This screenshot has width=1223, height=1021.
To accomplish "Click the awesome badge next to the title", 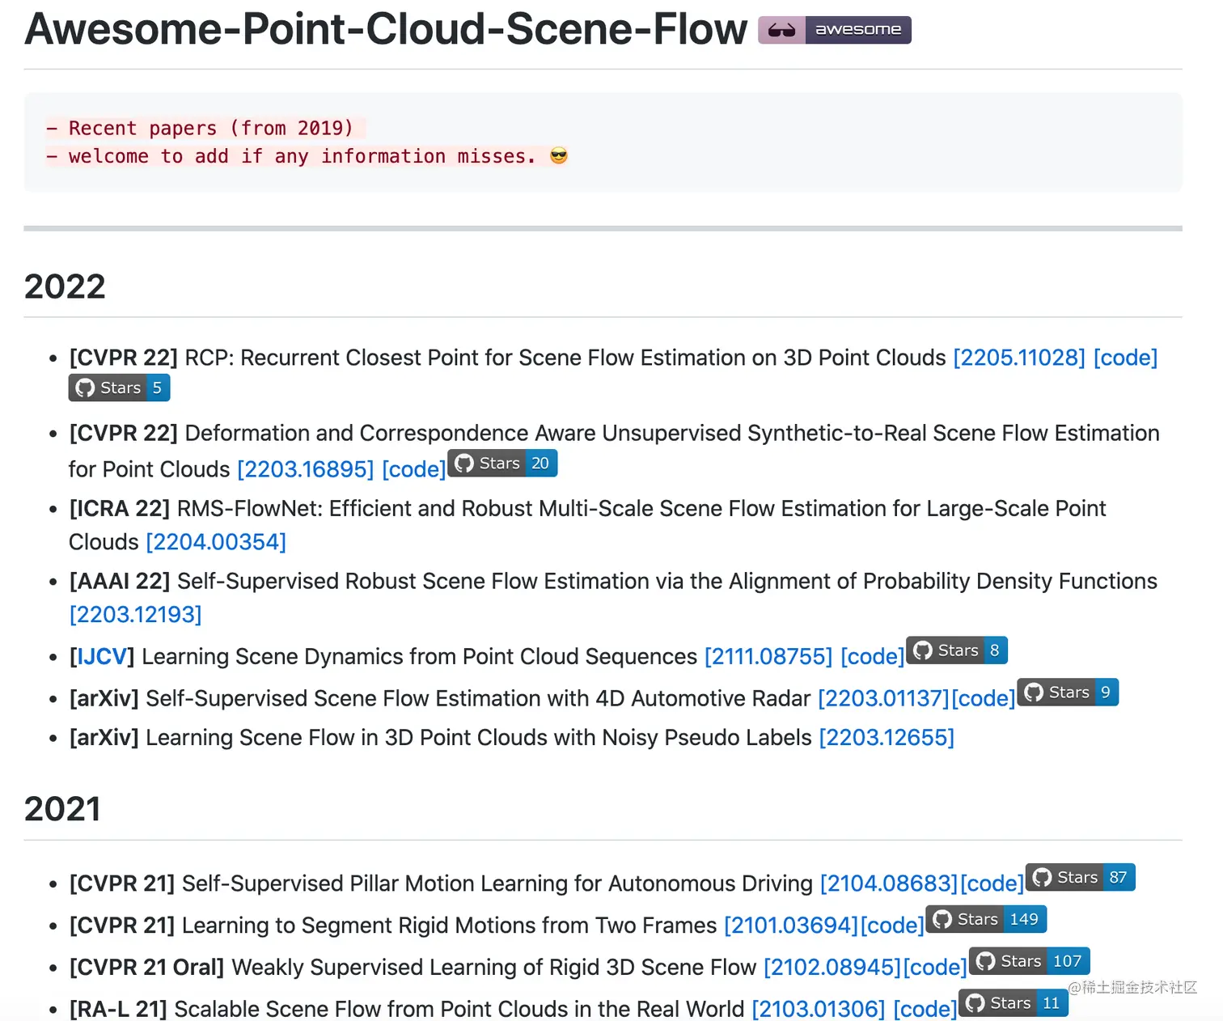I will tap(834, 30).
